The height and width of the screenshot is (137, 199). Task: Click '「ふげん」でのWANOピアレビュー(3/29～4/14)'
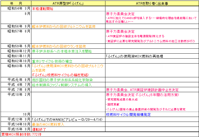click(67, 119)
